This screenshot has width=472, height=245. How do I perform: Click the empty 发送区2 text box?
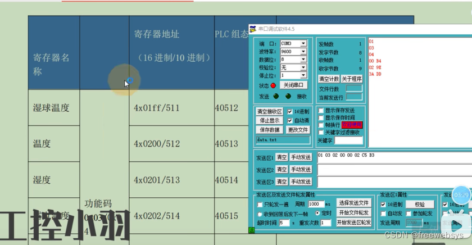tap(394, 170)
